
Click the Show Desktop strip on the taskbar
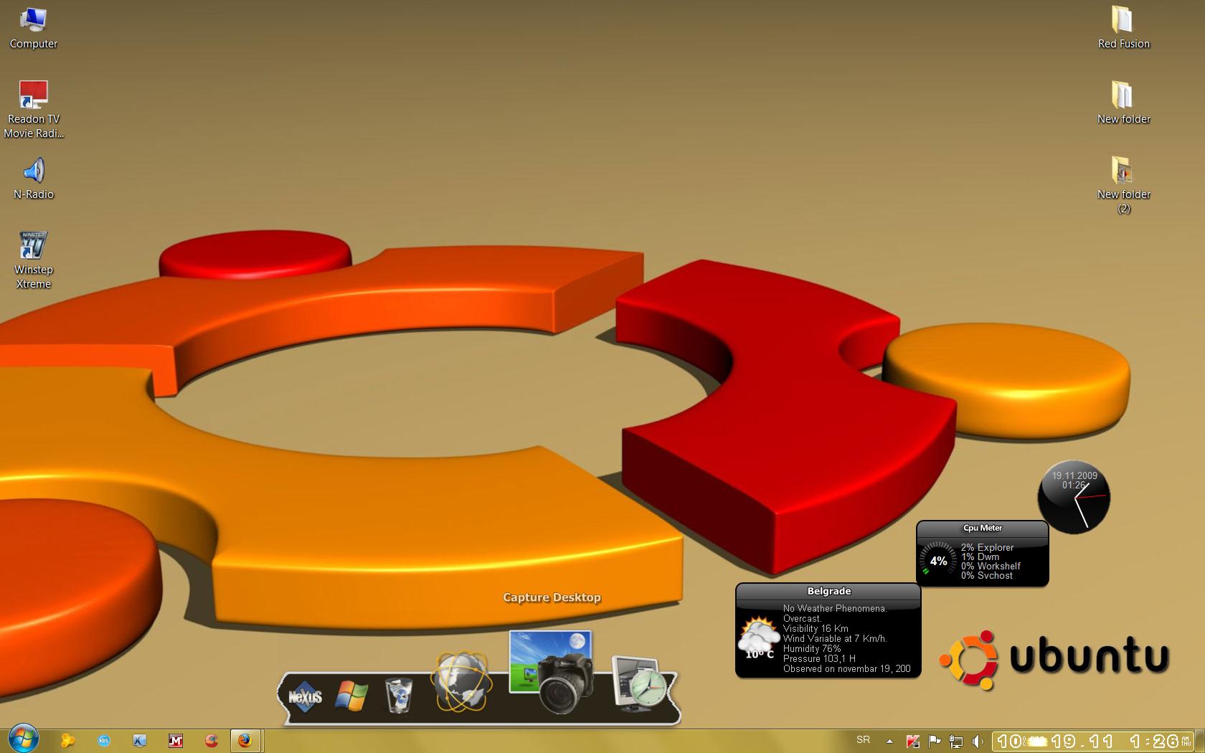[x=1199, y=741]
